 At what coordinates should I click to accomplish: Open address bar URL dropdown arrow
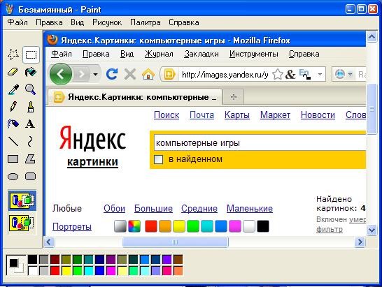[x=320, y=74]
